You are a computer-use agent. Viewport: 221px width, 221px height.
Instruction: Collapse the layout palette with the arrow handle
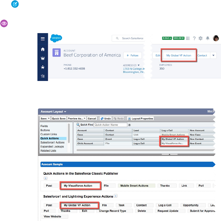pos(170,154)
